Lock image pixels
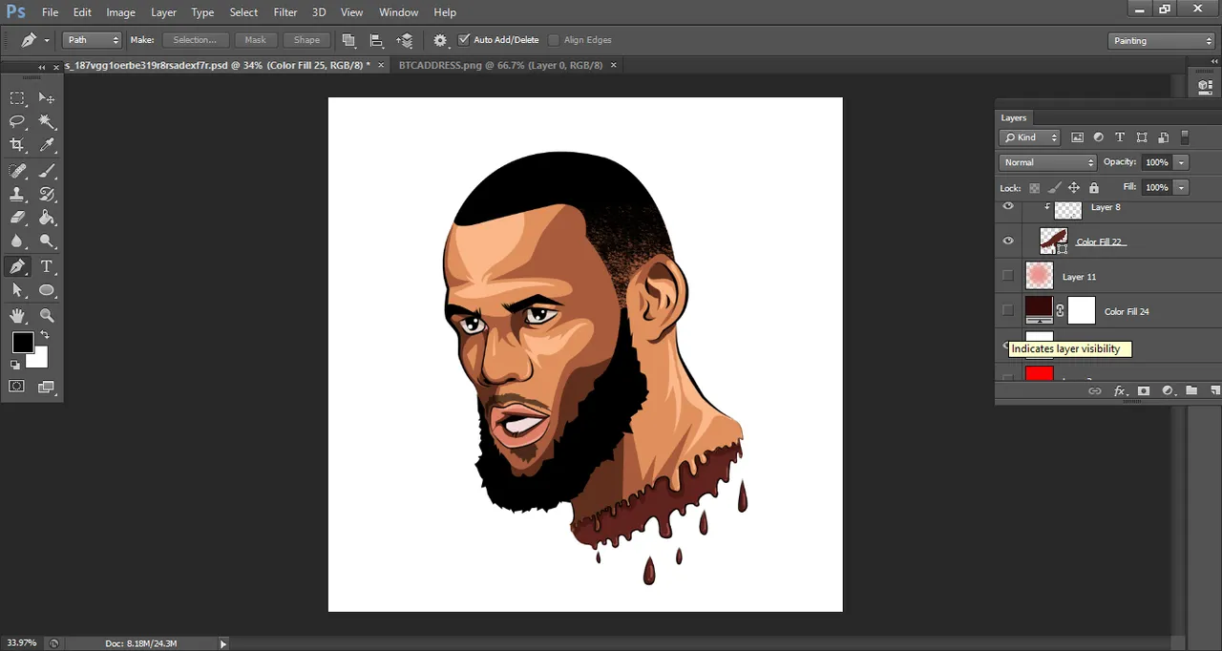Image resolution: width=1222 pixels, height=651 pixels. 1054,188
